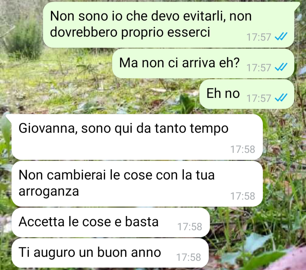306x270 pixels.
Task: Tap timestamp beside 'Accetta le cose e basta'
Action: click(x=190, y=227)
